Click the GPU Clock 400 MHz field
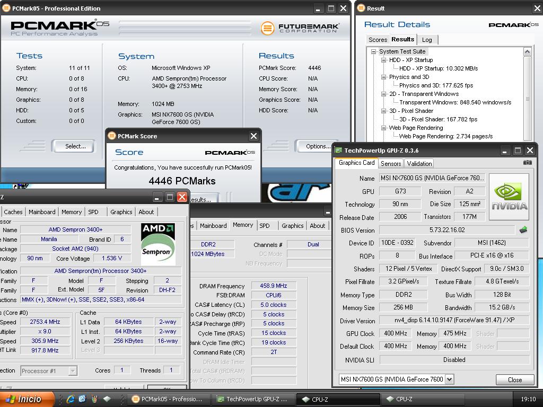 395,333
